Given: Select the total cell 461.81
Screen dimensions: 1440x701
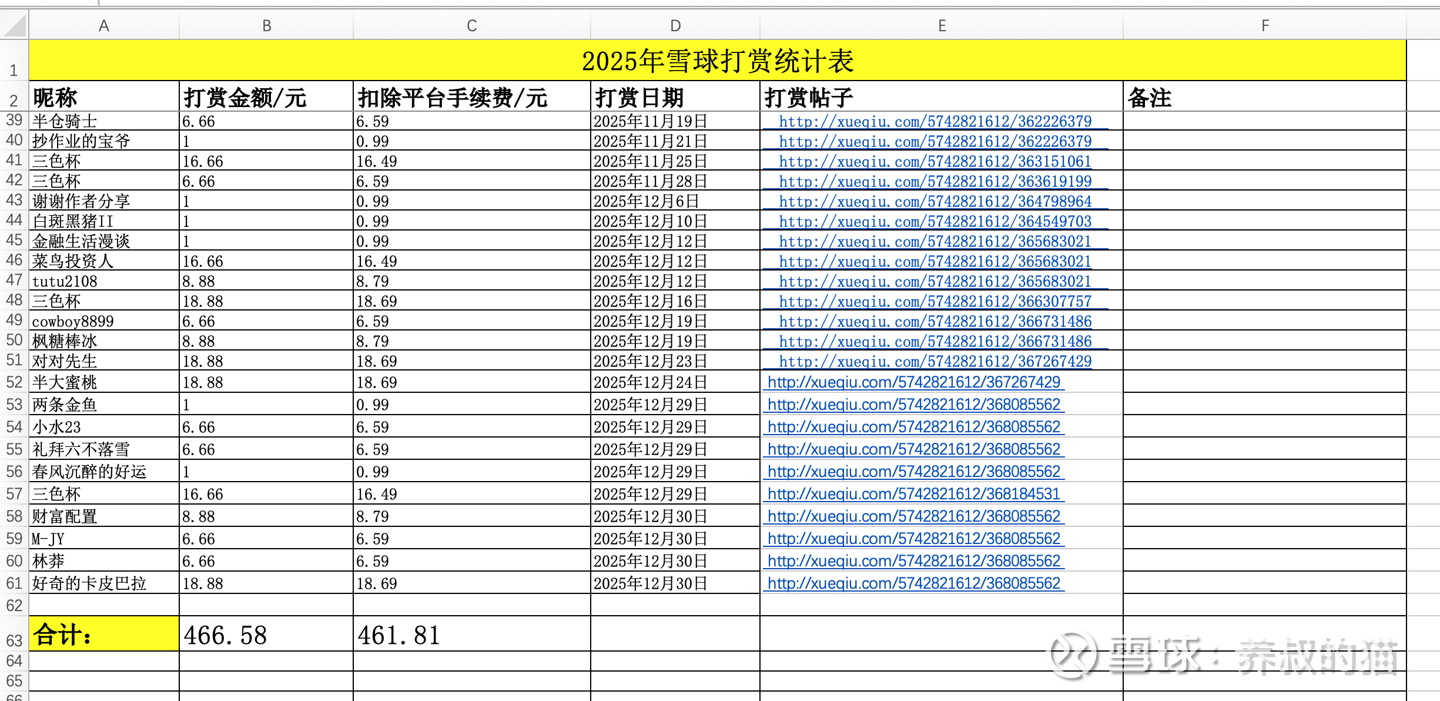Looking at the screenshot, I should tap(471, 635).
